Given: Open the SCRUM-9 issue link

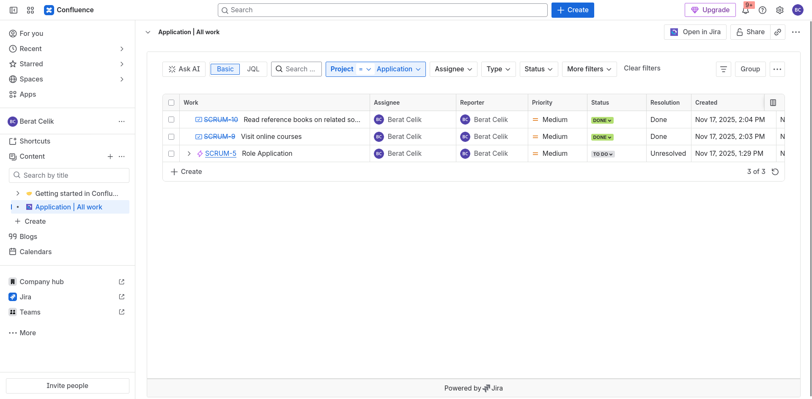Looking at the screenshot, I should [x=219, y=137].
